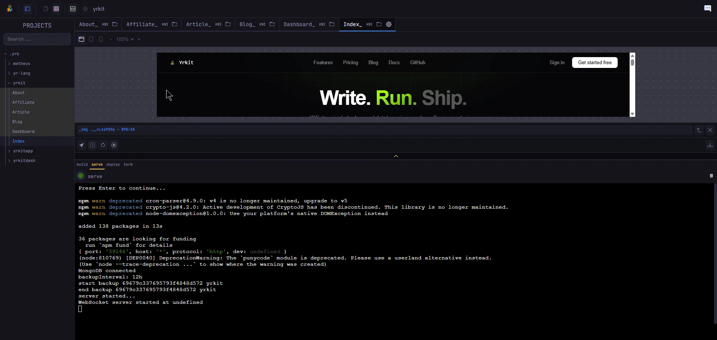Click GitHub link in preview navbar
Screen dimensions: 717x340
[418, 62]
